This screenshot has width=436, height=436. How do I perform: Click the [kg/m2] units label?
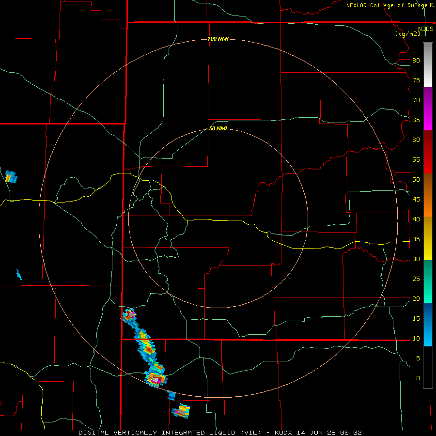407,34
